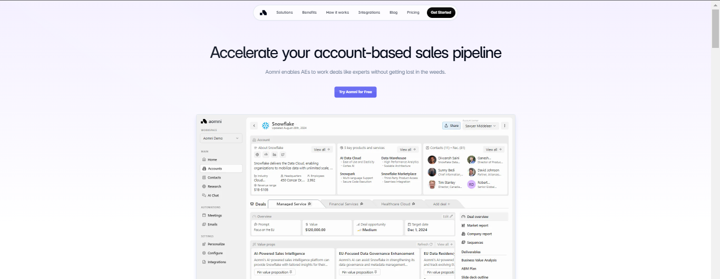
Task: Click the Try Aomni for Free button
Action: pyautogui.click(x=355, y=92)
